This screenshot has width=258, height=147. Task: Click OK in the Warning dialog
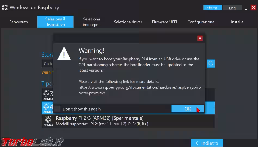pos(188,109)
